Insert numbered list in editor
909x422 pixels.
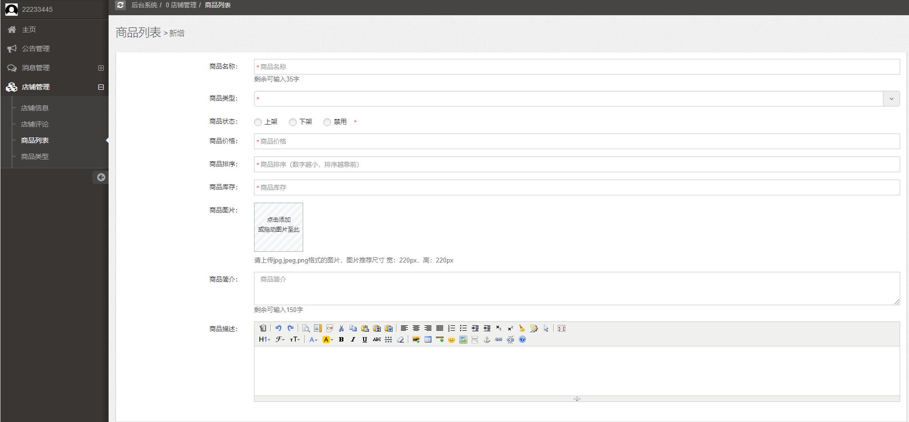451,328
